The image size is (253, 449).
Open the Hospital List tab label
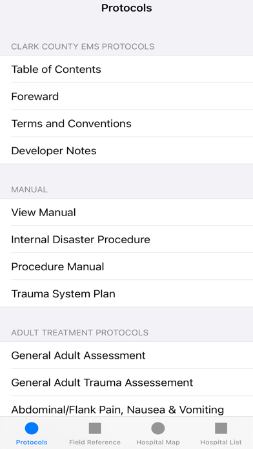point(221,442)
